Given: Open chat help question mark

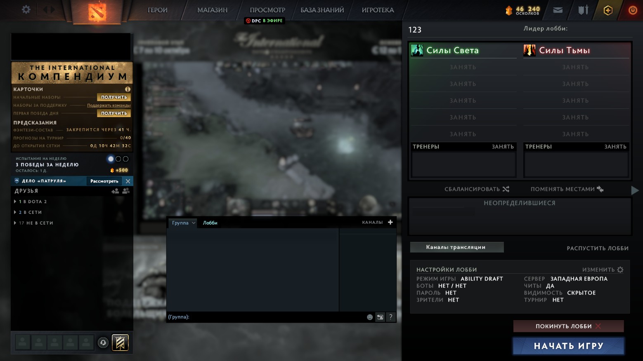Looking at the screenshot, I should pos(390,317).
